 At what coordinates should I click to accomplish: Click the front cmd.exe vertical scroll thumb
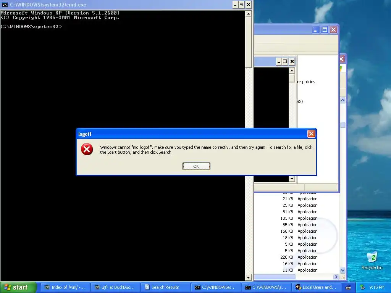pos(248,42)
